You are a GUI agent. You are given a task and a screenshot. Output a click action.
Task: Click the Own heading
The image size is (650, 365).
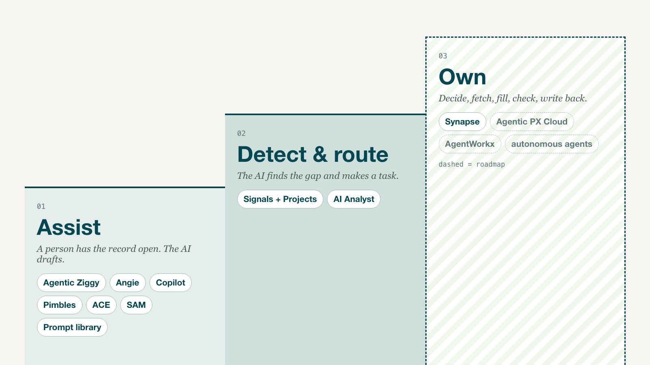click(x=462, y=77)
